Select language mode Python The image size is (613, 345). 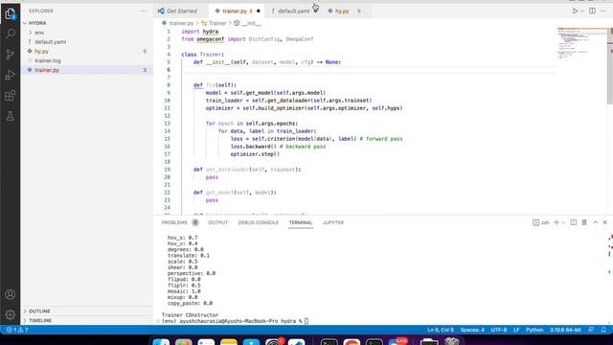534,330
